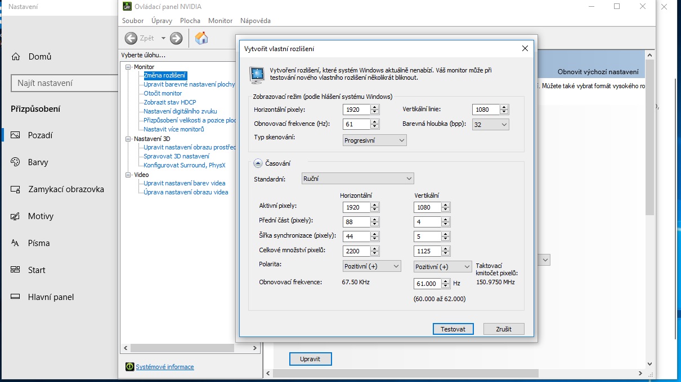Collapse the Časování section
This screenshot has width=681, height=382.
(258, 163)
